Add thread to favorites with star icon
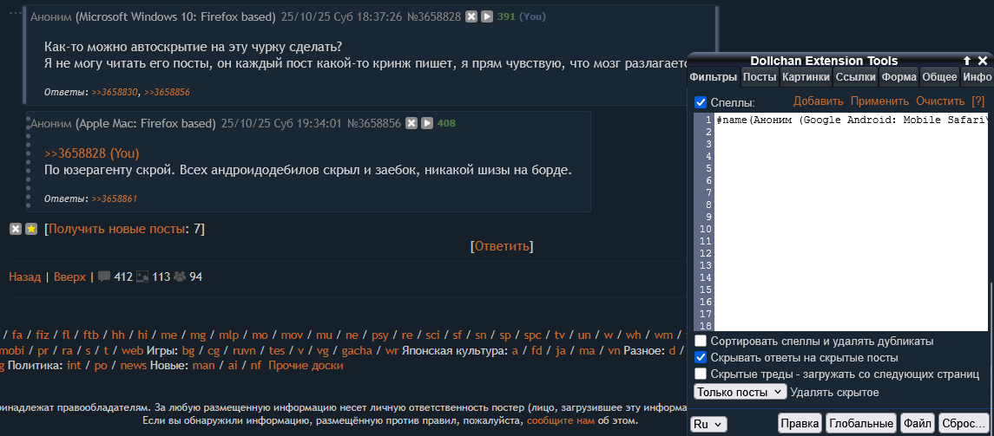 tap(31, 229)
